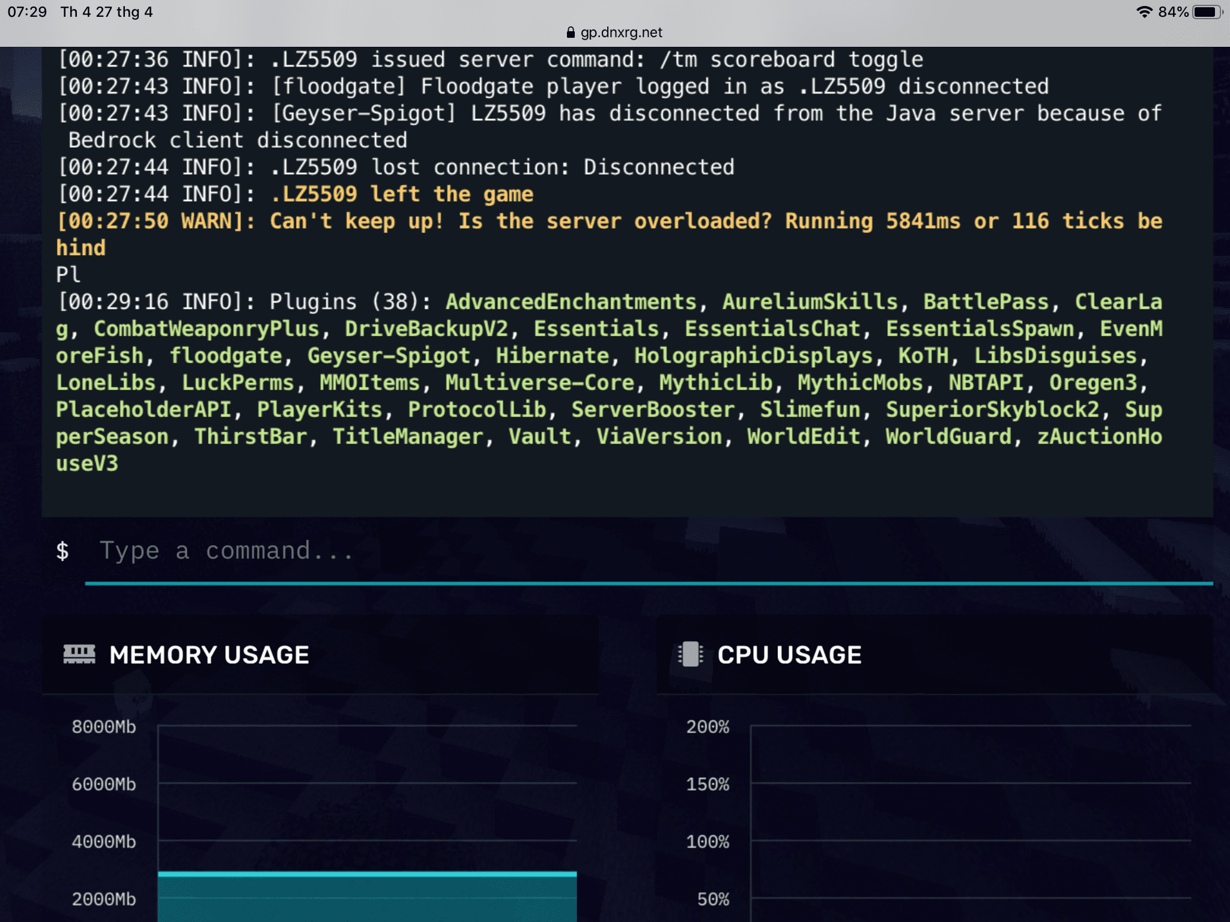Click the teal line under command input
Viewport: 1230px width, 922px height.
tap(649, 583)
